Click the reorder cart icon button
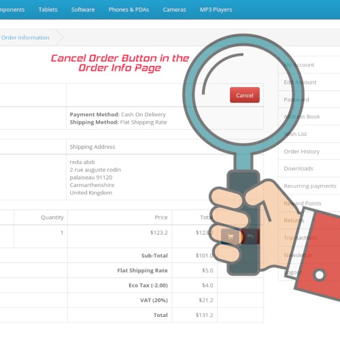Viewport: 340px width, 340px height. 231,237
